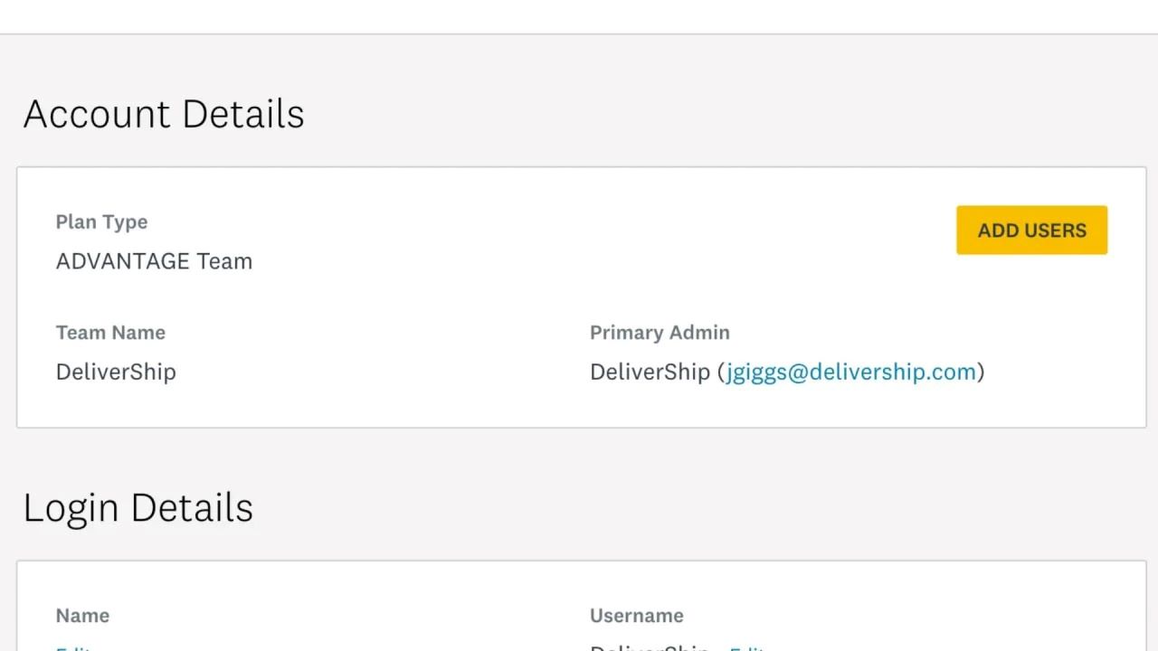Click the yellow ADD USERS button
1158x651 pixels.
1031,231
